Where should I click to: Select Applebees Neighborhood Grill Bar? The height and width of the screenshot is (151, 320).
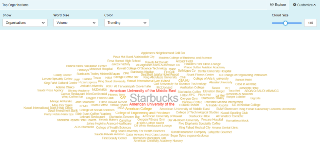coord(163,53)
